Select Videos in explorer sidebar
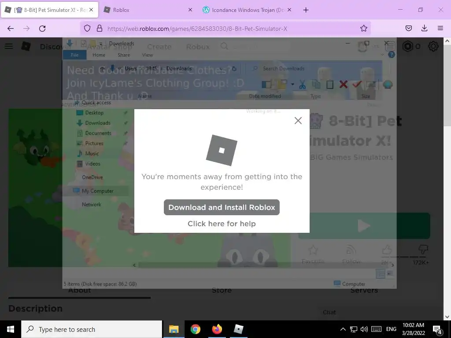Image resolution: width=451 pixels, height=338 pixels. 92,164
